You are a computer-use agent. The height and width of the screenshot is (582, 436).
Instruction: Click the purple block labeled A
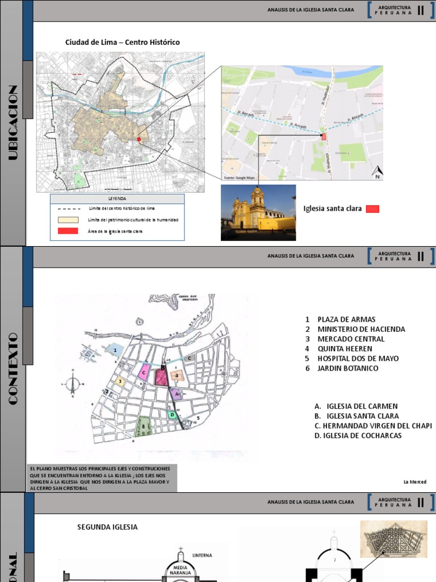[177, 393]
